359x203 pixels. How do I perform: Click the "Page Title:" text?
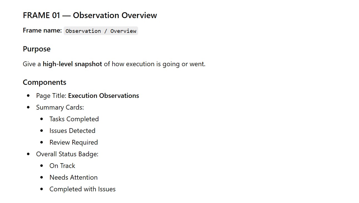pyautogui.click(x=51, y=96)
